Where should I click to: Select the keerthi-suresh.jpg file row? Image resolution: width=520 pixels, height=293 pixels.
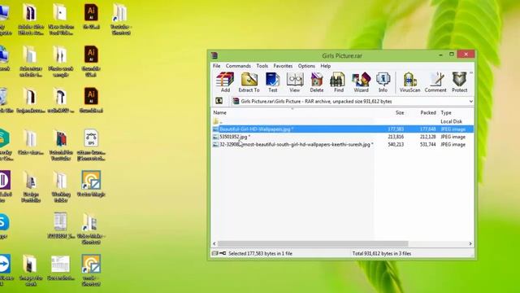[x=343, y=145]
